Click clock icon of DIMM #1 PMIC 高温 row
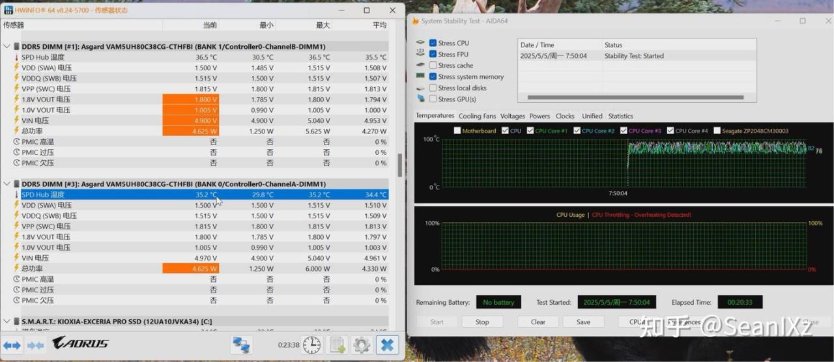This screenshot has width=834, height=362. pos(16,141)
